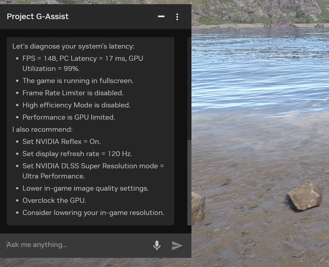Click 'The game is running in fullscreen' text
329x267 pixels.
coord(78,81)
